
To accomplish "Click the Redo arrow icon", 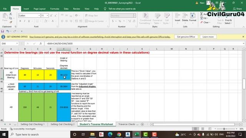I will [x=15, y=31].
